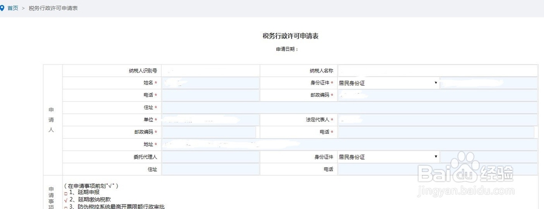Click the 纳税人名称 input field
This screenshot has height=209, width=544.
[437, 71]
